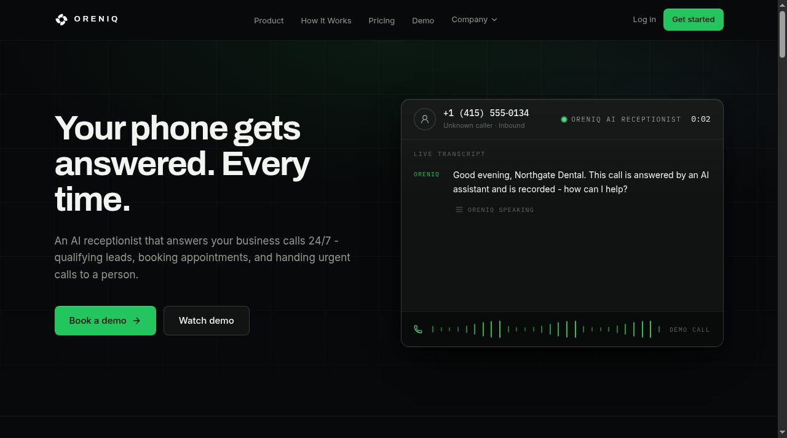Click the 'An AI receptionist that answers' paragraph

(x=202, y=257)
